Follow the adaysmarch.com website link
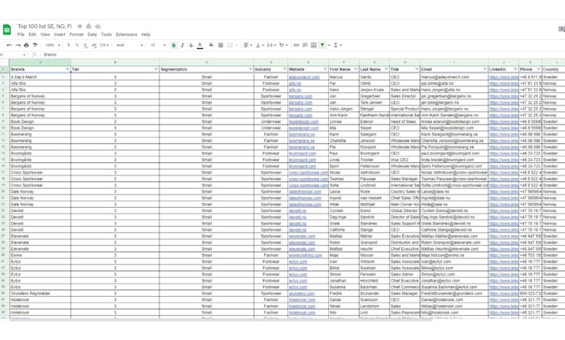 [x=304, y=77]
